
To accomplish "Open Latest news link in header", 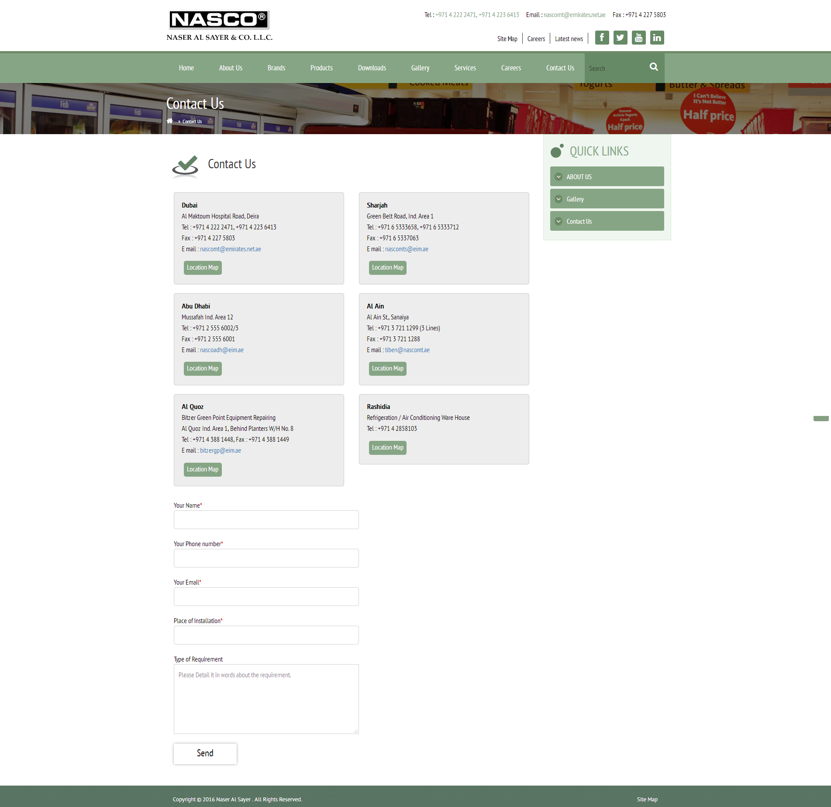I will click(x=569, y=39).
